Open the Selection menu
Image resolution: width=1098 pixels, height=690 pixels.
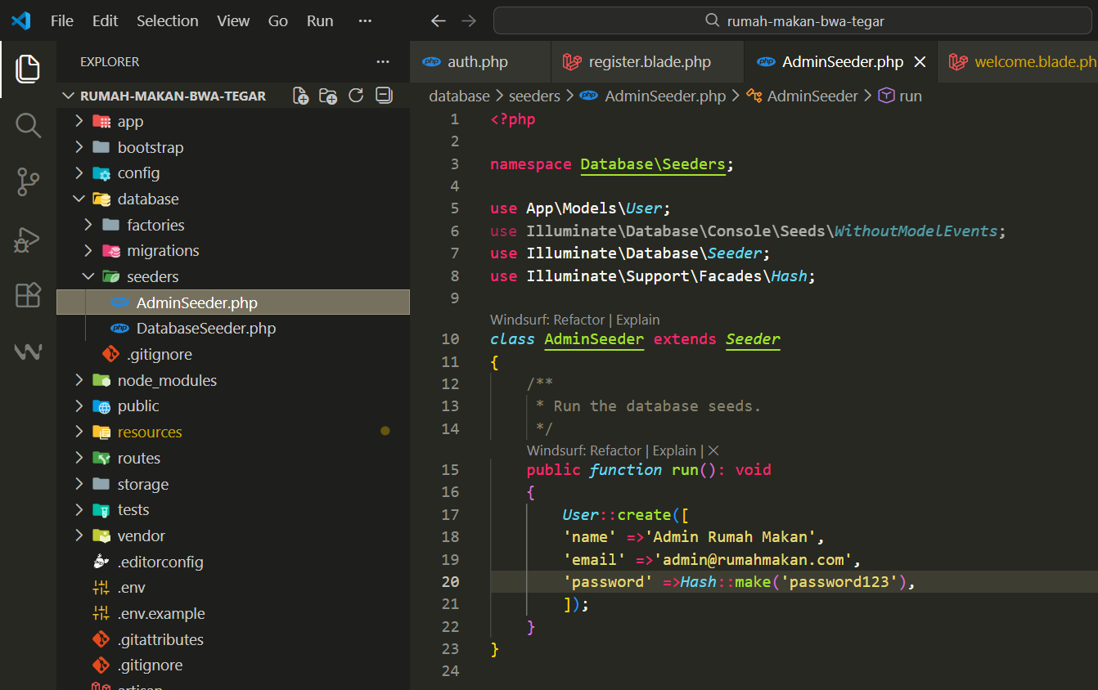click(167, 21)
